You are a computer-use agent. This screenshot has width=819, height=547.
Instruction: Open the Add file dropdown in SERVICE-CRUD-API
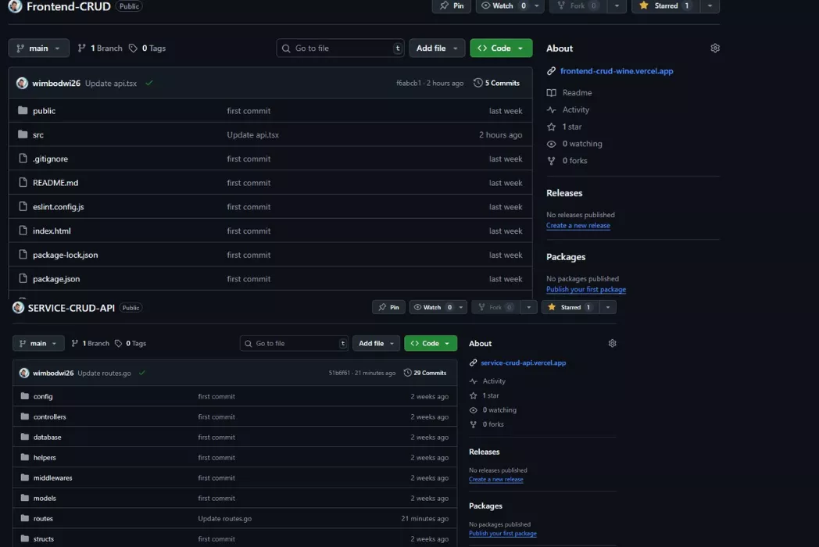click(376, 343)
